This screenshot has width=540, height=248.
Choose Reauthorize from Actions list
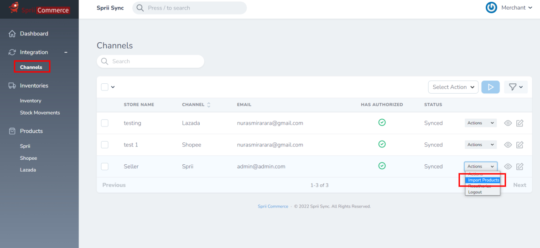click(x=483, y=186)
